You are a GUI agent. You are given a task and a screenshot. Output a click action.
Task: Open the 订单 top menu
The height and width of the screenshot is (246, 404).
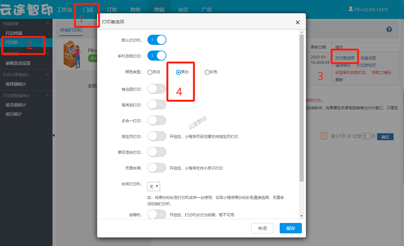112,10
